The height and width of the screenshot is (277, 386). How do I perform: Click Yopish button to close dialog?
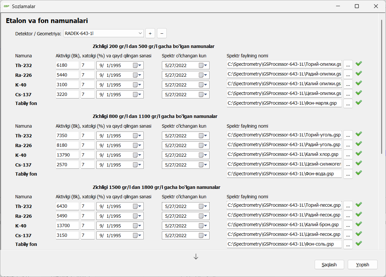tap(362, 265)
